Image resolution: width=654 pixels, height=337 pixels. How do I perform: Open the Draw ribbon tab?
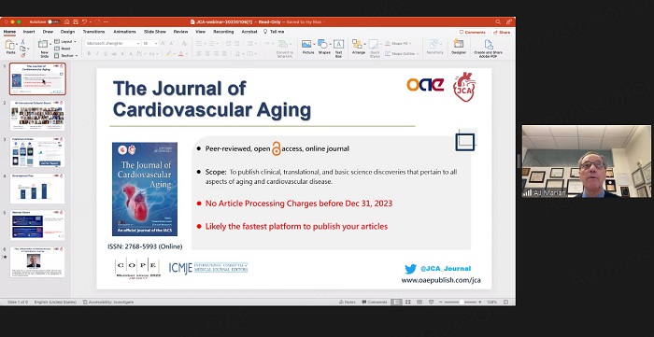[x=48, y=32]
